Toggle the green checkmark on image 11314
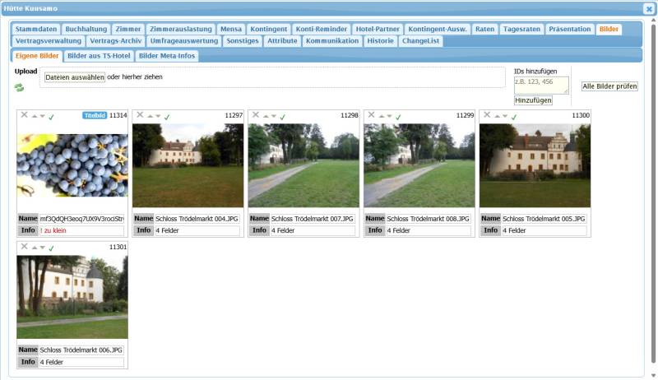The height and width of the screenshot is (380, 658). [51, 117]
